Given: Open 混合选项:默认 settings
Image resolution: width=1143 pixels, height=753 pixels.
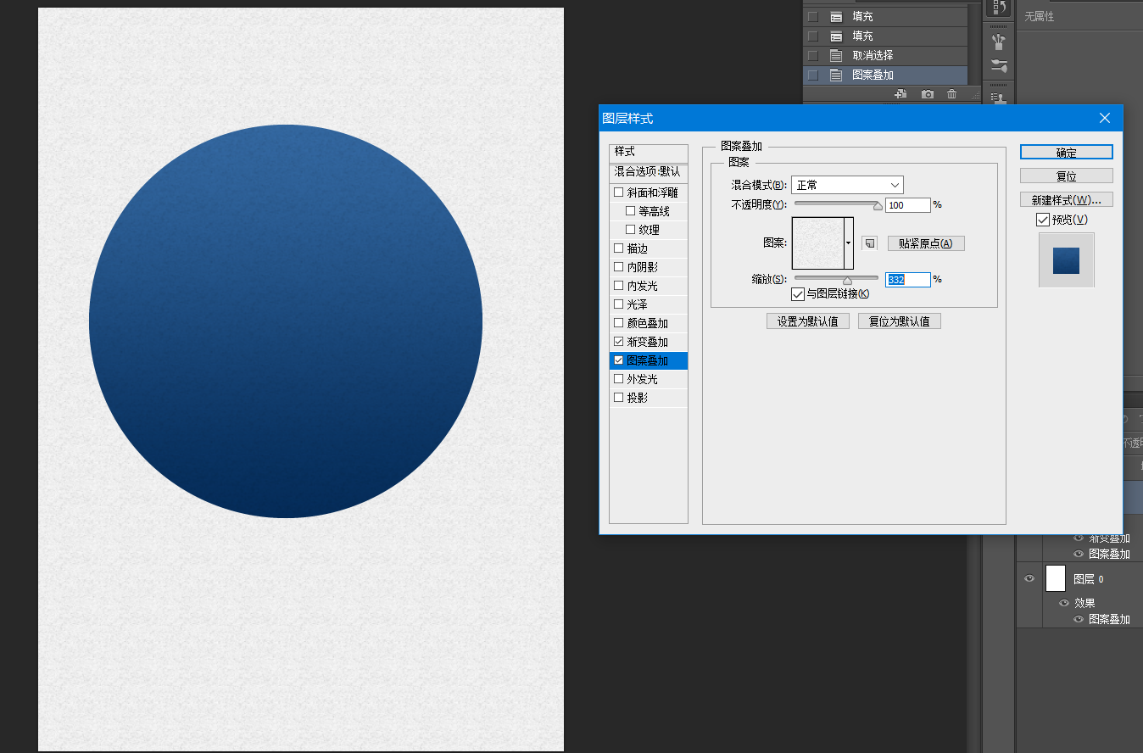Looking at the screenshot, I should pyautogui.click(x=648, y=172).
